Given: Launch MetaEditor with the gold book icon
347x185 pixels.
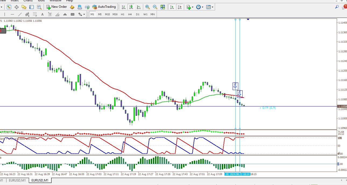Looking at the screenshot, I should click(72, 7).
